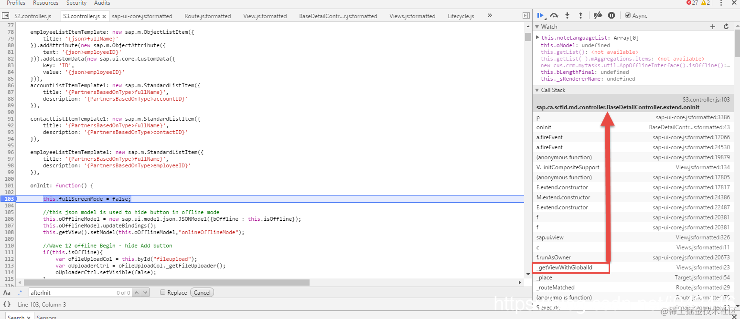Step out of current function

580,15
